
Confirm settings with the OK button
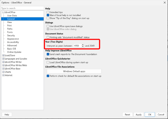click(x=150, y=114)
